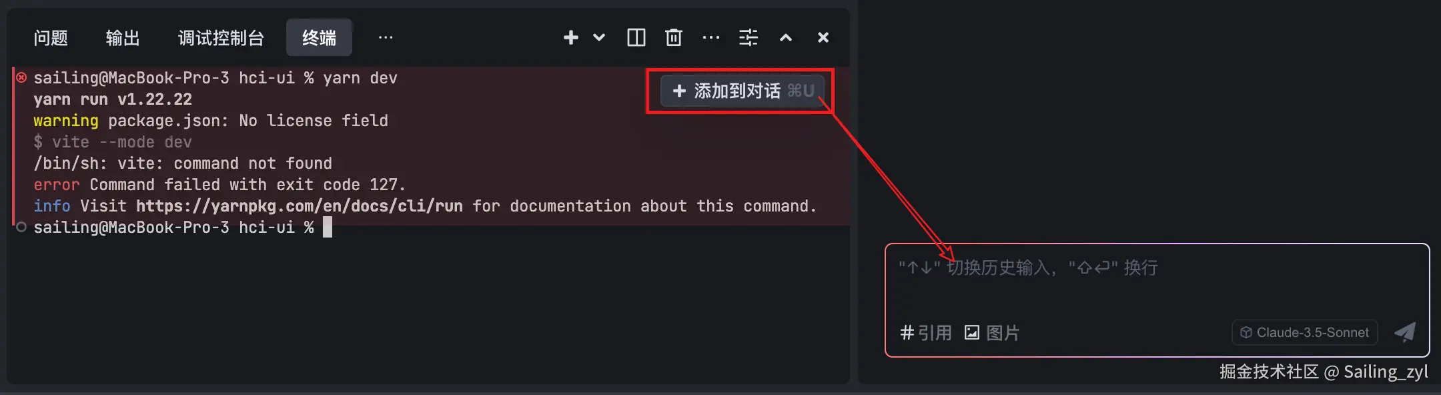The height and width of the screenshot is (395, 1441).
Task: Switch to the 输出 tab
Action: (x=123, y=38)
